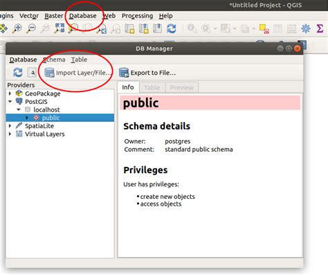Viewport: 328px width, 275px height.
Task: Select the Zoom Out magnifier tool
Action: pyautogui.click(x=31, y=28)
